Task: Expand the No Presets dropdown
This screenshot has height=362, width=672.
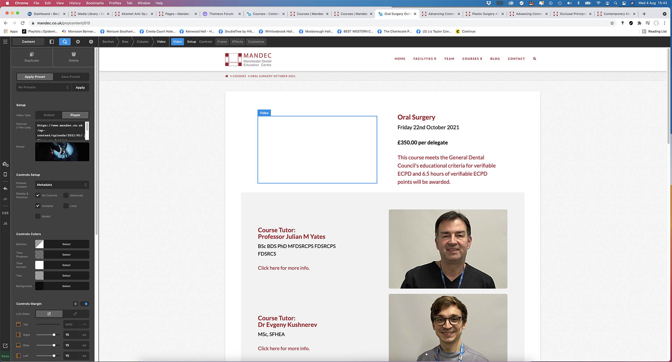Action: (43, 87)
